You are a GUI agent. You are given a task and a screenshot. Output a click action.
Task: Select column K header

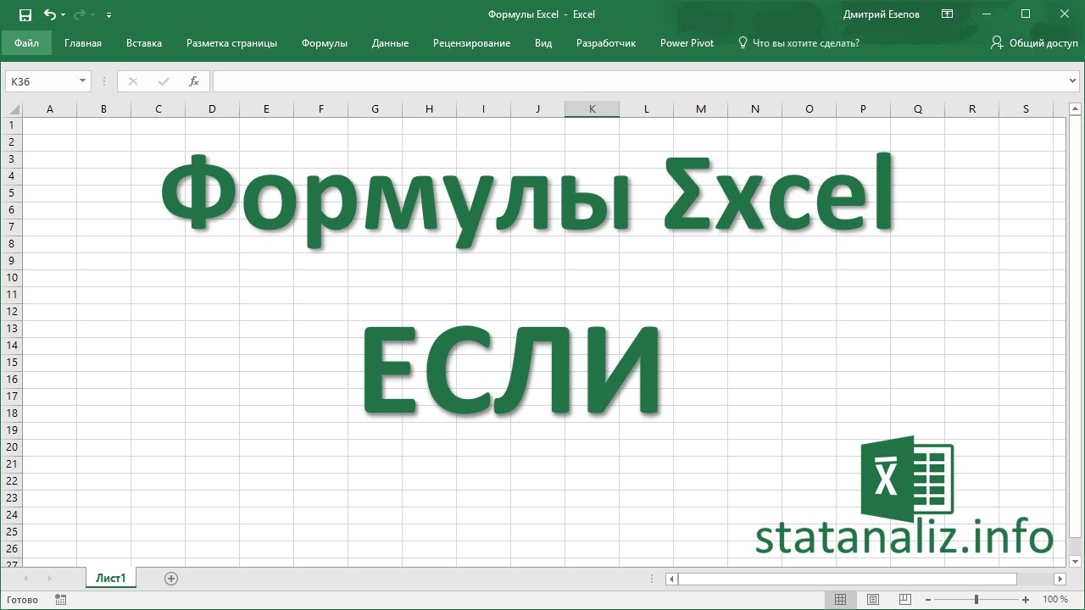point(592,108)
